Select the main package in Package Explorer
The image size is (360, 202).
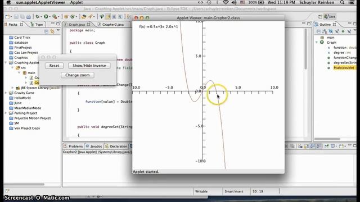[29, 72]
